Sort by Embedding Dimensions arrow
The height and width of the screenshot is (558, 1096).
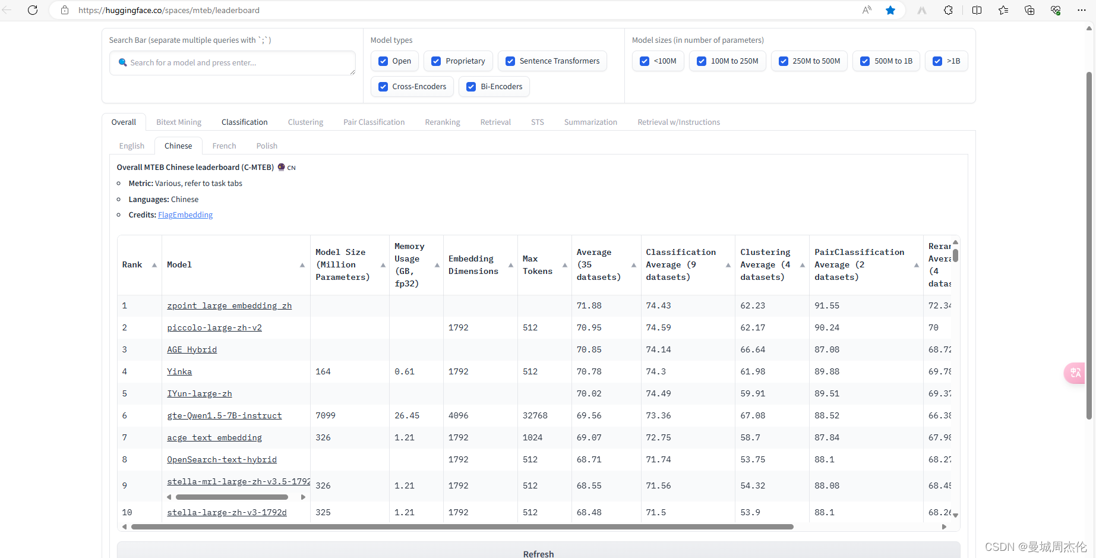511,265
